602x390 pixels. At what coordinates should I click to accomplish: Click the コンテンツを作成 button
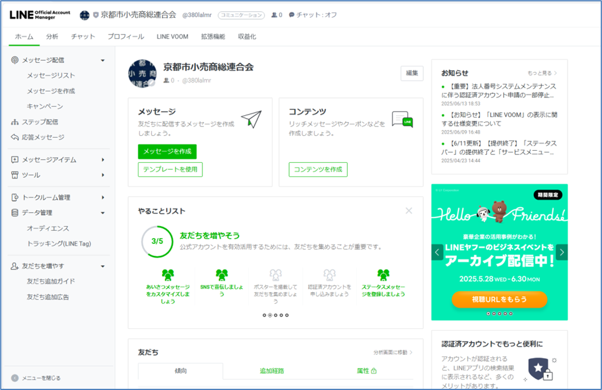318,169
